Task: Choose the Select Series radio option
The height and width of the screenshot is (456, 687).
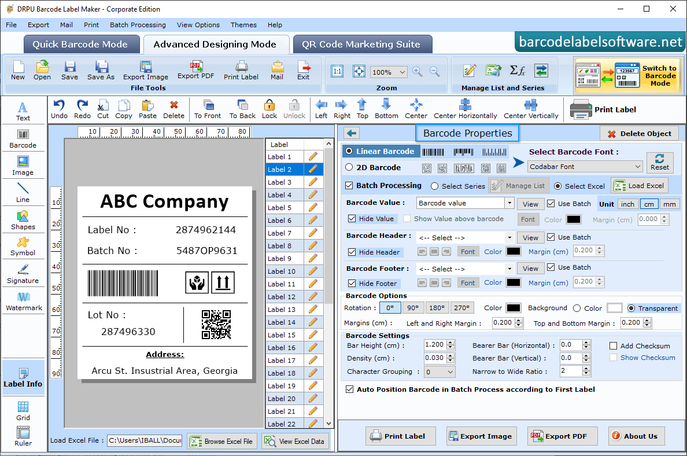Action: click(x=434, y=186)
